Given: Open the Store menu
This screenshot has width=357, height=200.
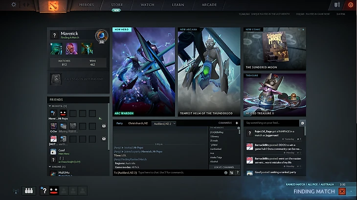Looking at the screenshot, I should pos(116,5).
